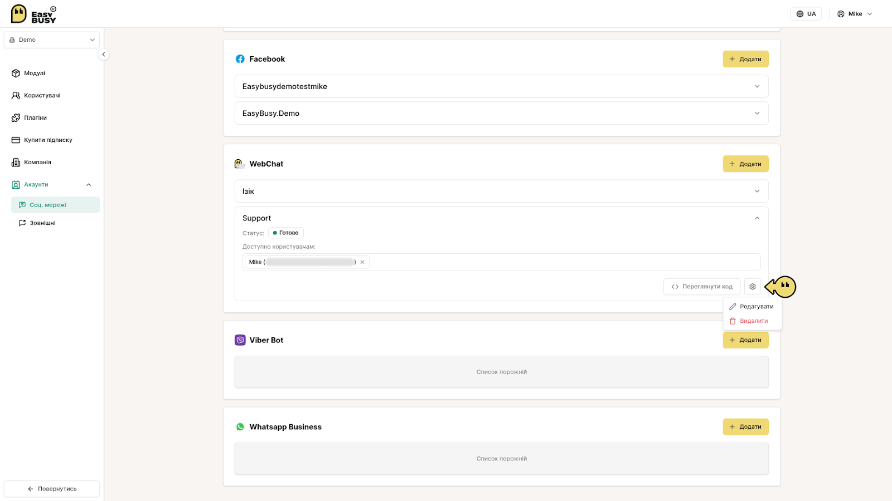Image resolution: width=892 pixels, height=501 pixels.
Task: Add a WebChat with Додати
Action: [745, 164]
